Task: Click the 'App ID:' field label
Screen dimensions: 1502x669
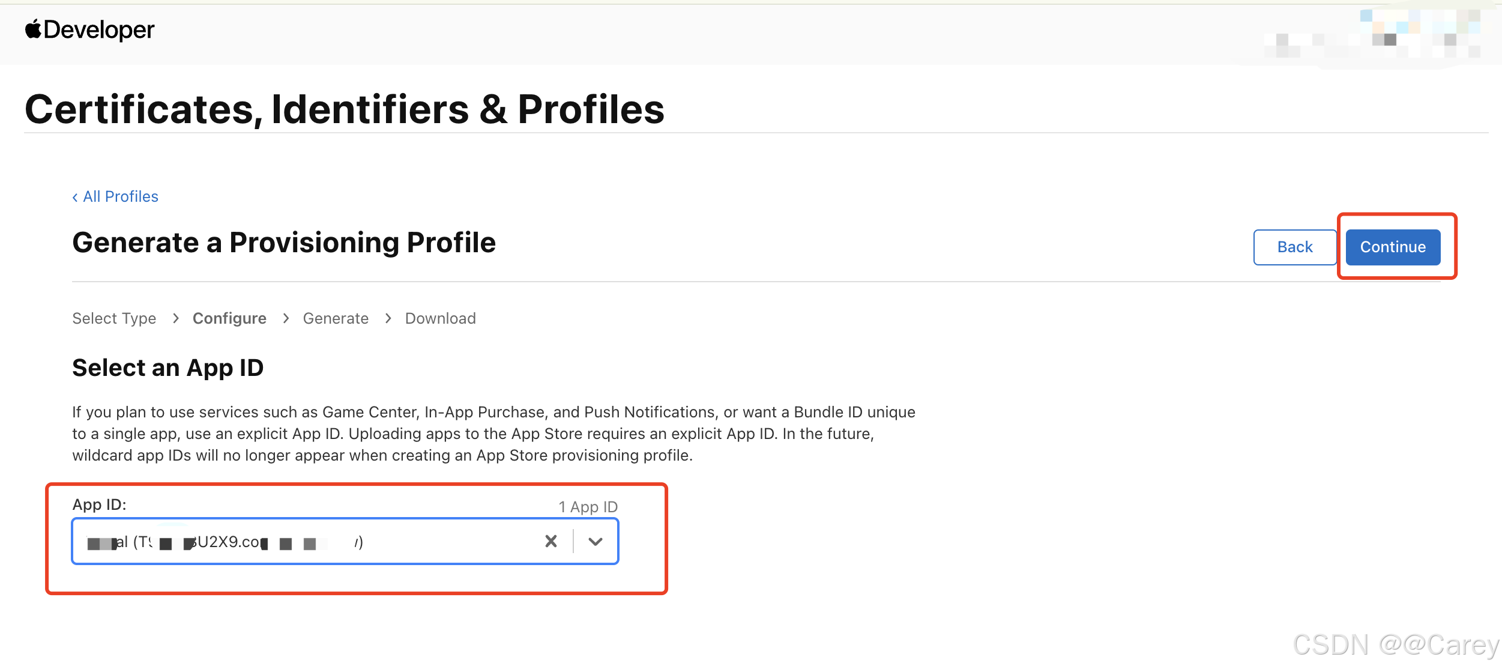Action: [x=99, y=504]
